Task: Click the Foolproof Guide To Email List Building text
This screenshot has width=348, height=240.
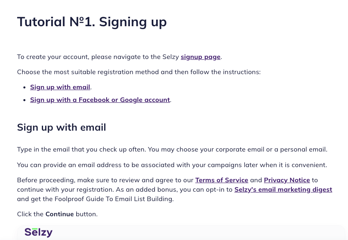Action: [114, 199]
